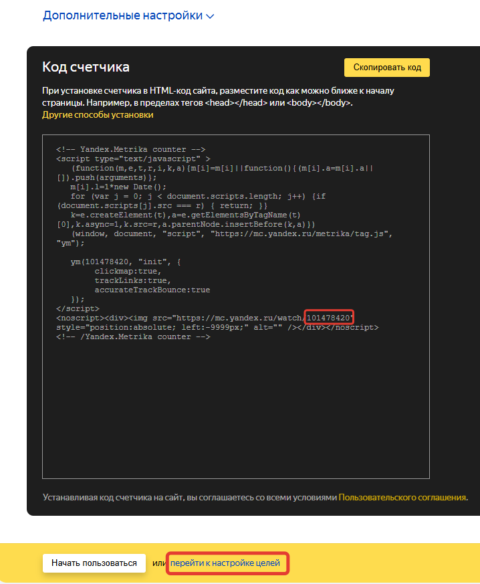Click the Устанавливая код счетчика agreement text
This screenshot has height=584, width=480.
pos(190,497)
